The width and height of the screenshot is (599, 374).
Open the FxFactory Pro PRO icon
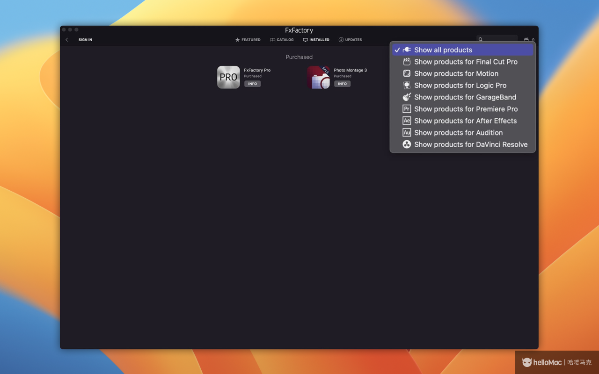(228, 77)
